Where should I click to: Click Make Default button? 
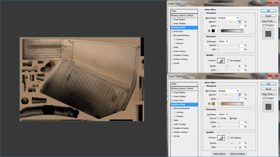click(x=219, y=154)
